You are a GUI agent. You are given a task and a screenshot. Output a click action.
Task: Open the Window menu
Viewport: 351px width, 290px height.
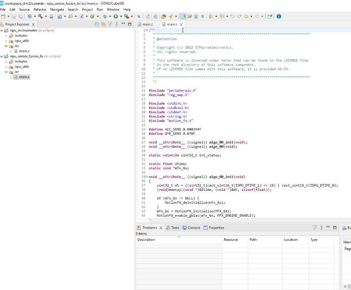click(x=113, y=9)
